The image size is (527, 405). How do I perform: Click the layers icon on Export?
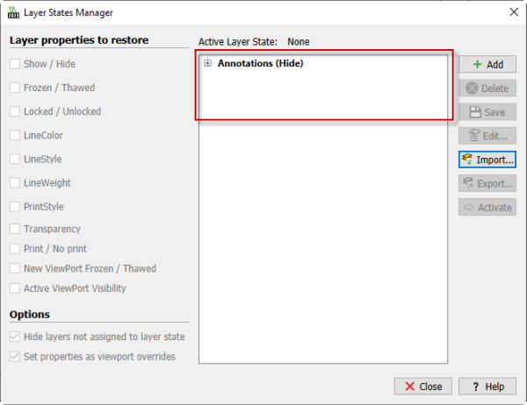point(468,183)
